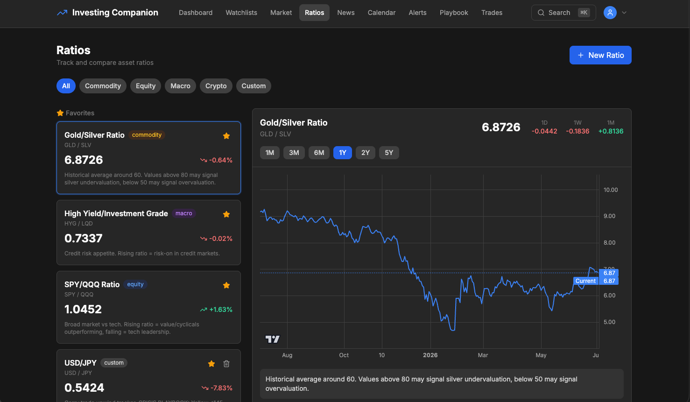The image size is (690, 402).
Task: Open the High Yield/Investment Grade card
Action: click(148, 233)
